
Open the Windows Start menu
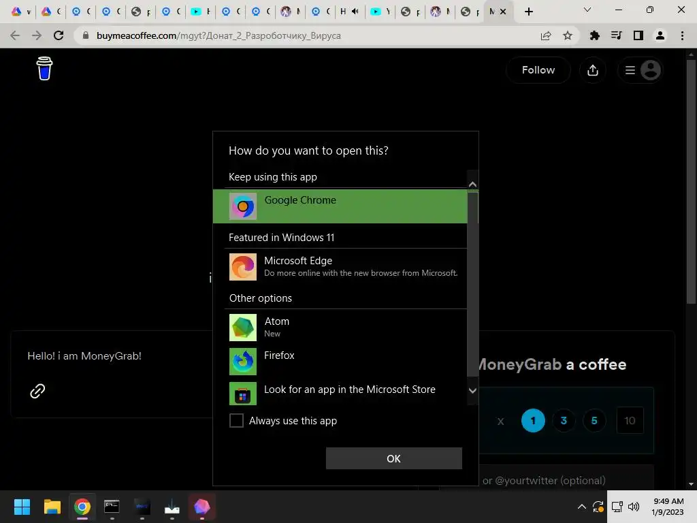click(22, 507)
